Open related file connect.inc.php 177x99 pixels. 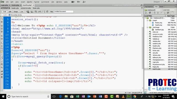click(26, 8)
